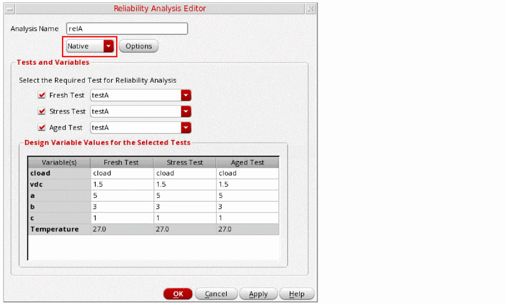Select the vdc variable row label
Image resolution: width=506 pixels, height=304 pixels.
tap(59, 184)
